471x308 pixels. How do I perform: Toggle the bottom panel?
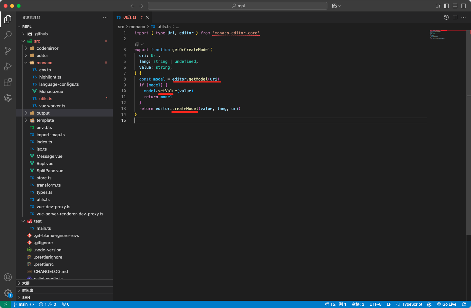click(455, 6)
